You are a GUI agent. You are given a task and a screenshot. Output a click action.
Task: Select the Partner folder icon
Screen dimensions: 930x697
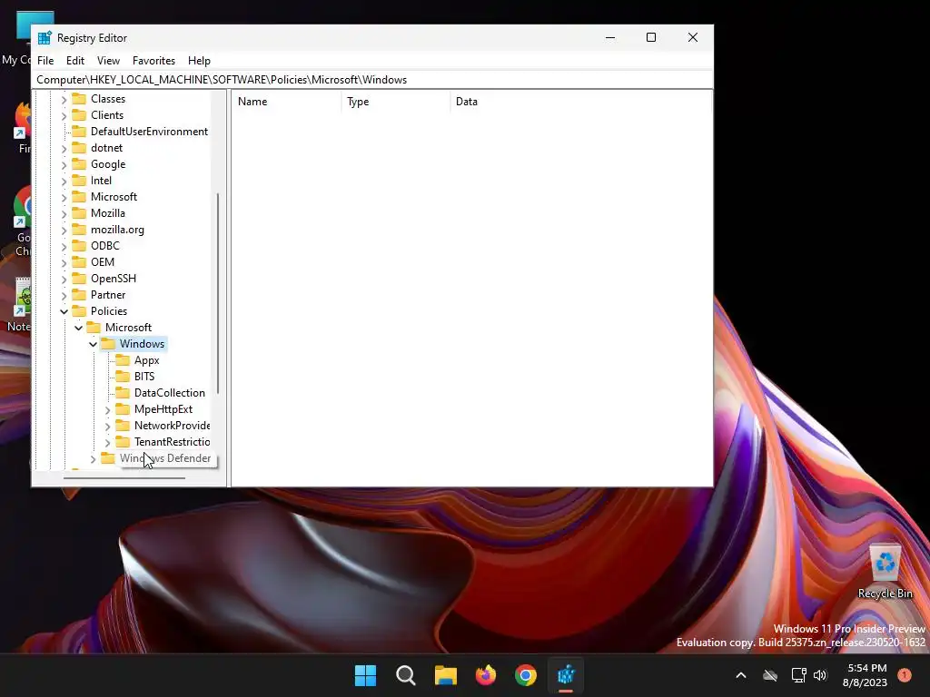point(79,295)
